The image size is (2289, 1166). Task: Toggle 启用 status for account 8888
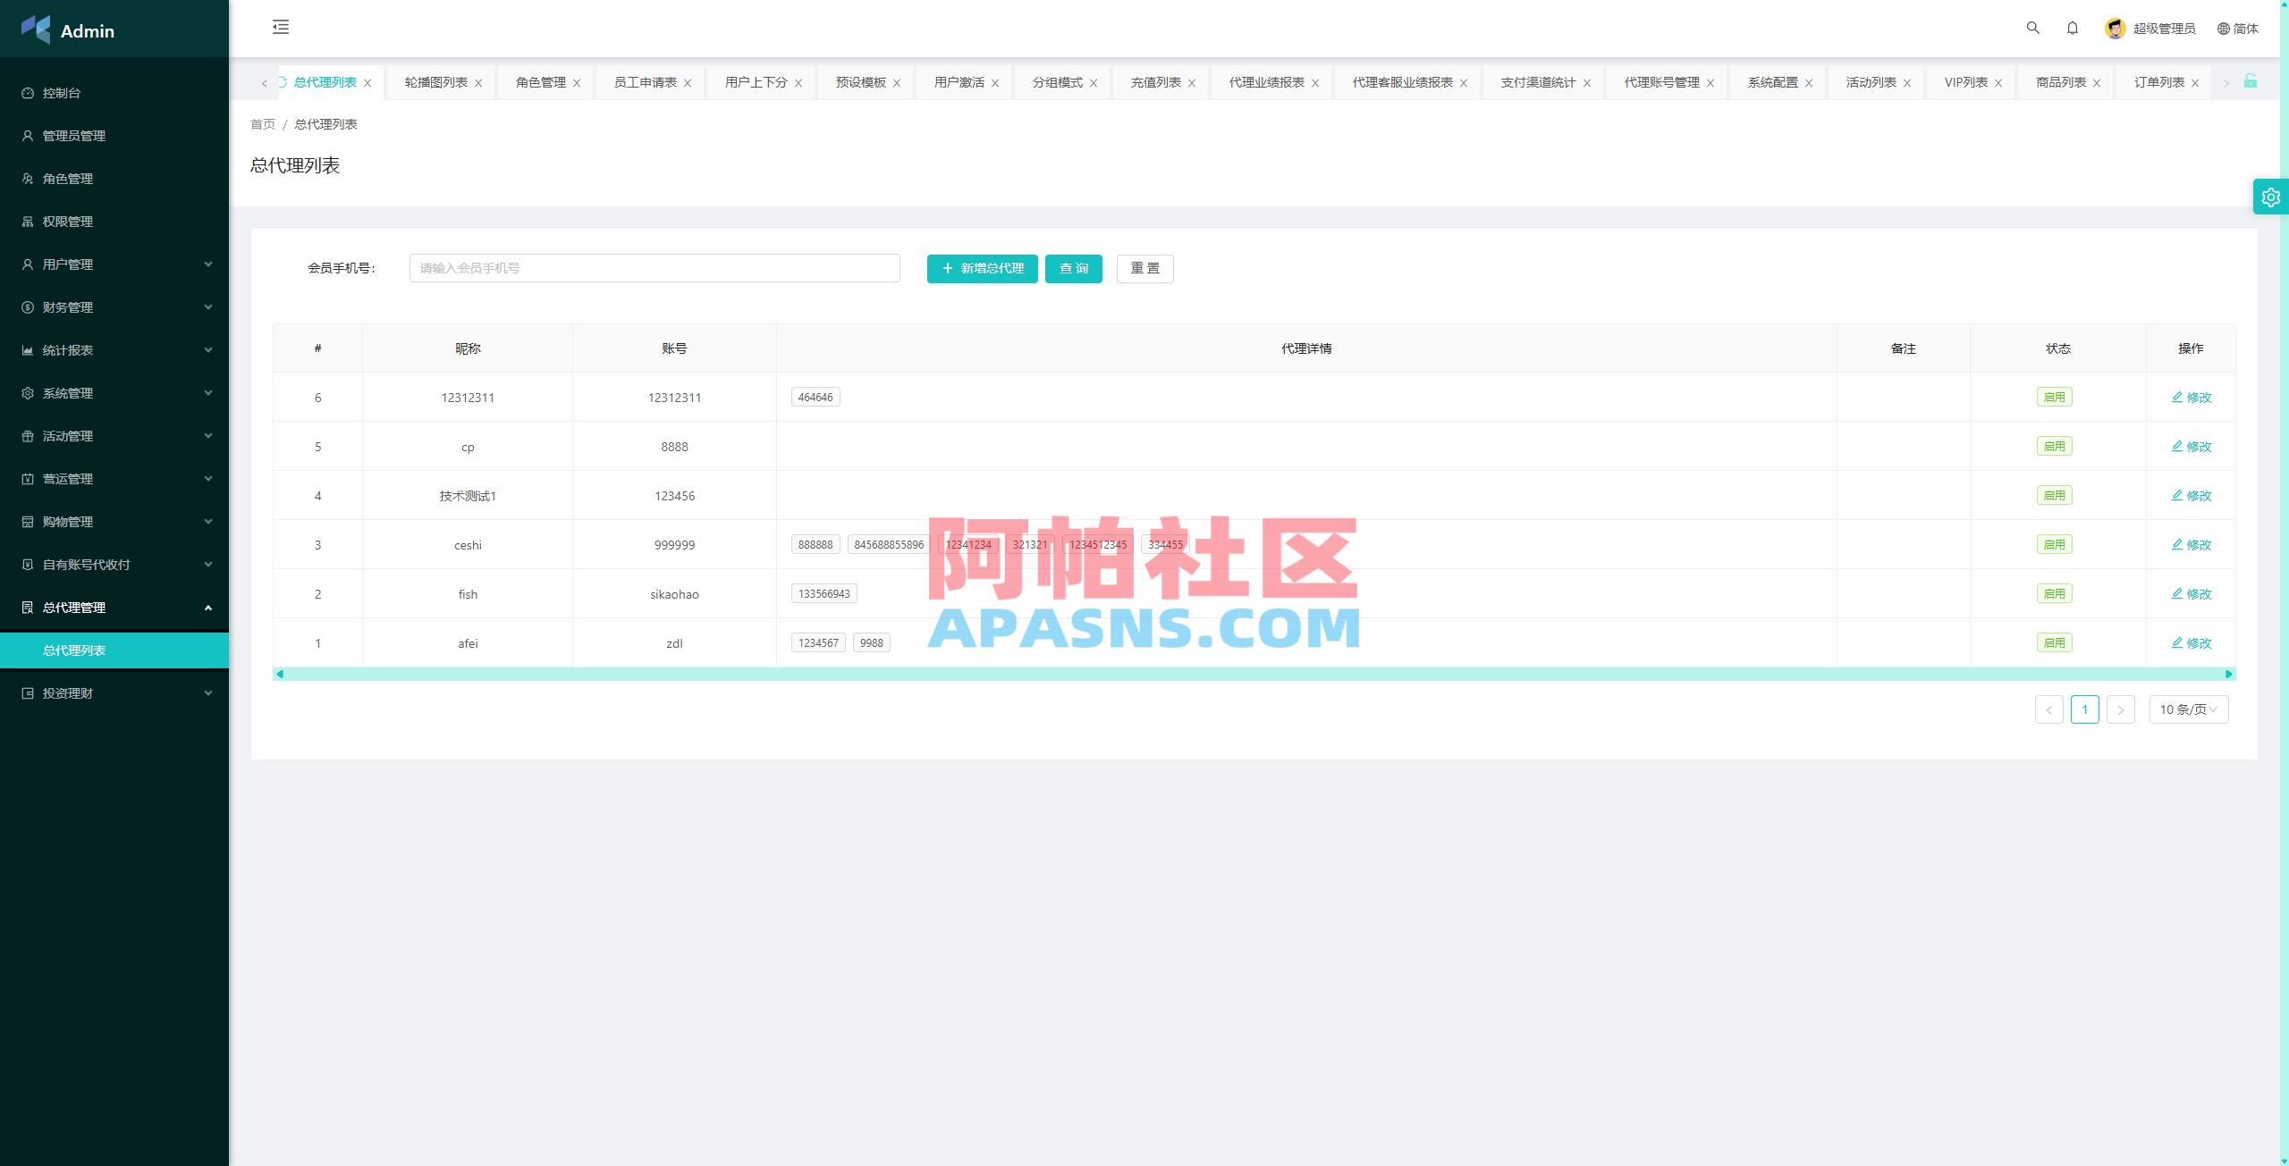pos(2054,446)
